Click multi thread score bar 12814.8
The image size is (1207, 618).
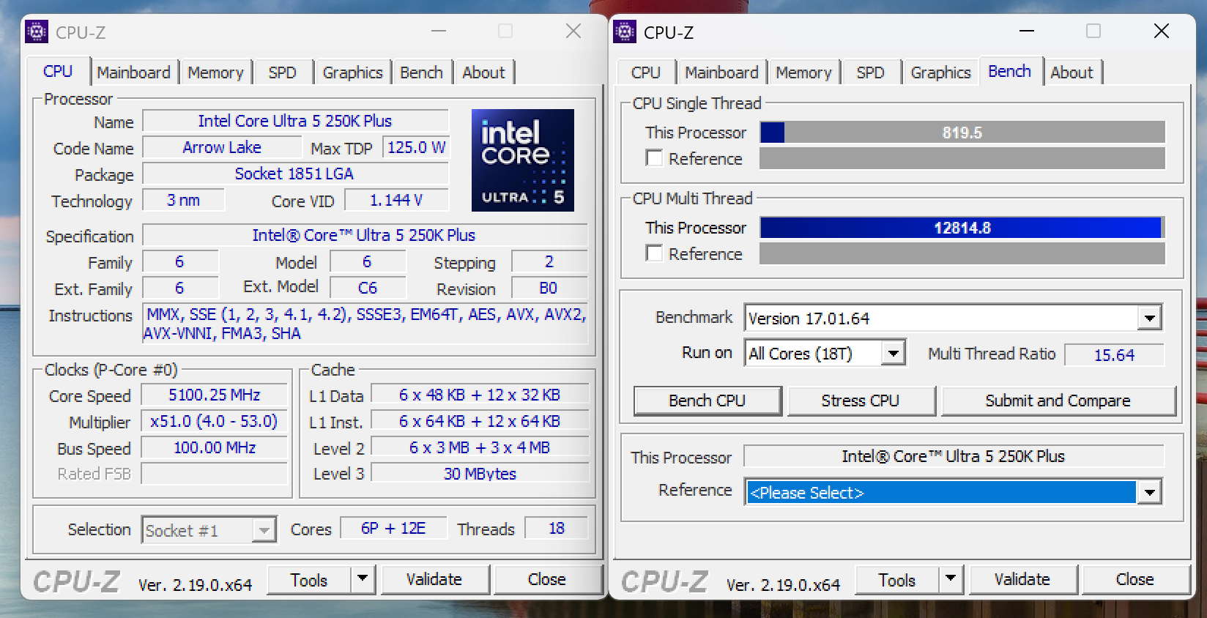962,228
